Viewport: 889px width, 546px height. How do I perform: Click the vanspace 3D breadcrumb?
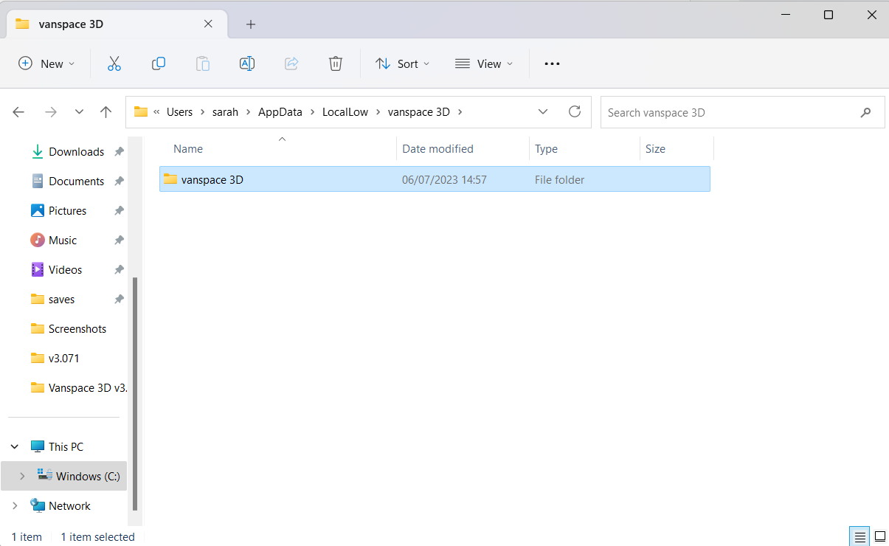pos(418,112)
